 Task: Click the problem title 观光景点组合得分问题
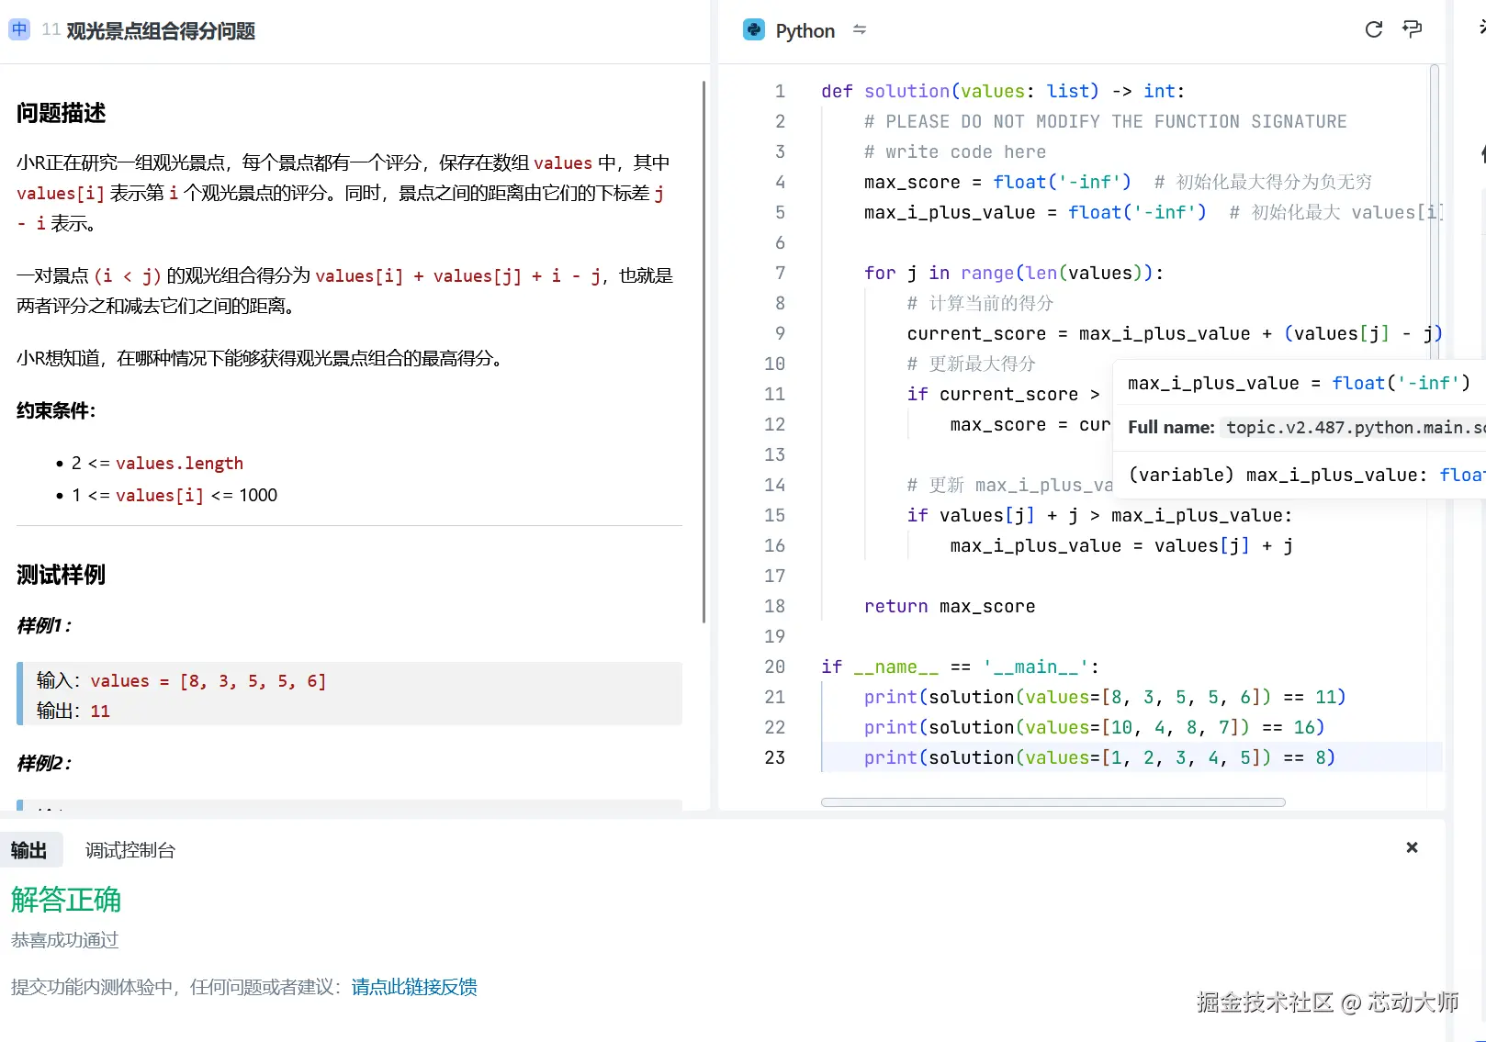pyautogui.click(x=161, y=30)
